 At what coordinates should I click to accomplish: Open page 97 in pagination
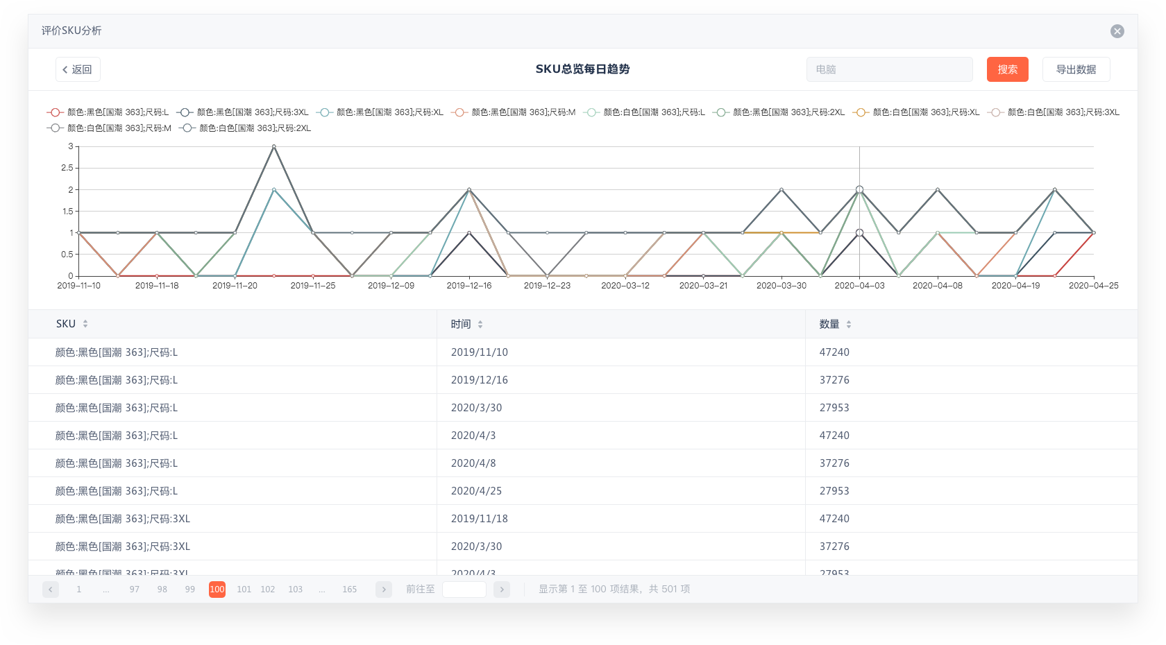click(134, 590)
